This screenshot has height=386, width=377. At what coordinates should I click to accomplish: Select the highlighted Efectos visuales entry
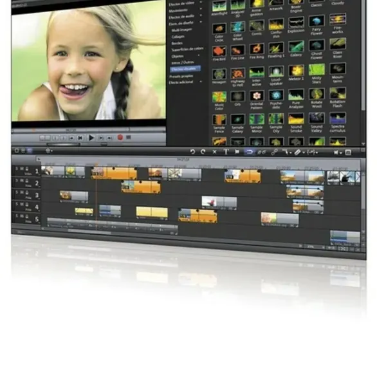tap(185, 69)
